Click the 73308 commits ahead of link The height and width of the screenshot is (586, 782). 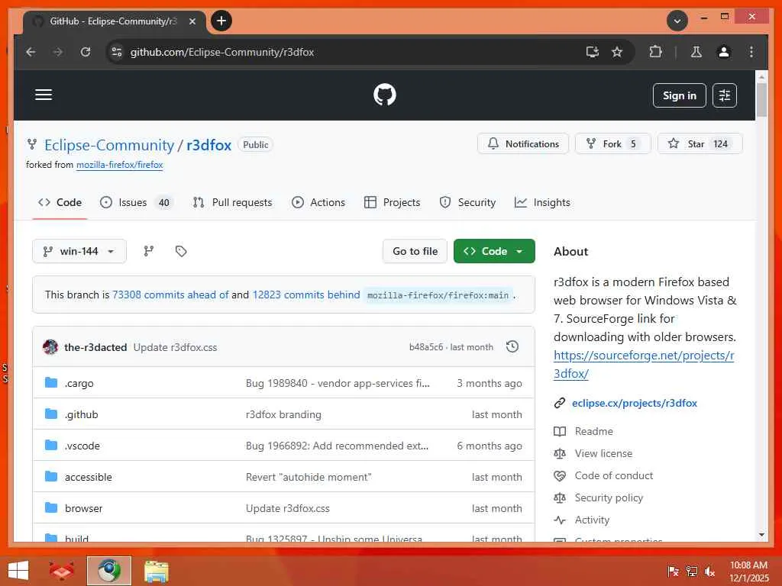170,295
